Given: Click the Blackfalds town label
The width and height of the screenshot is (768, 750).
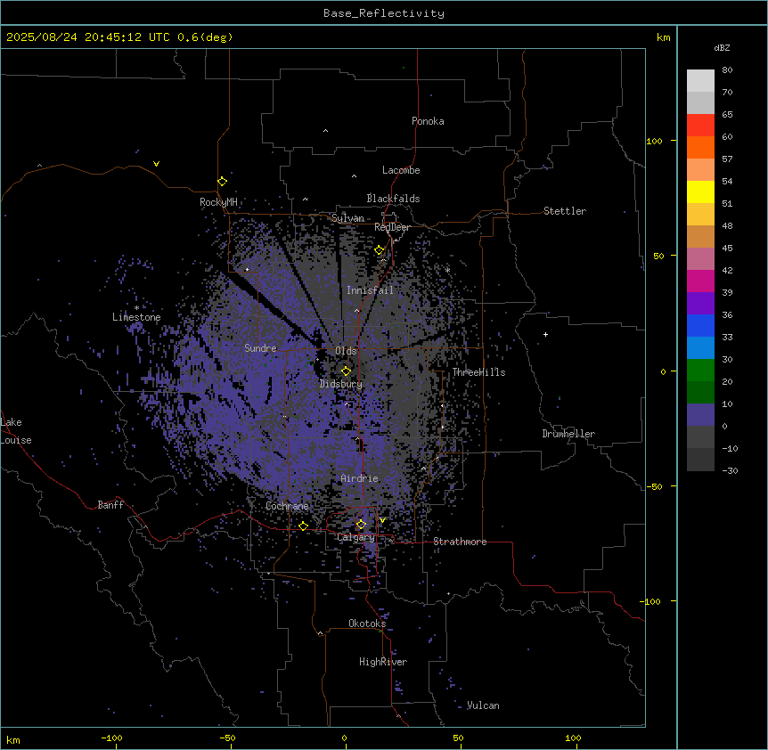Looking at the screenshot, I should (x=393, y=199).
